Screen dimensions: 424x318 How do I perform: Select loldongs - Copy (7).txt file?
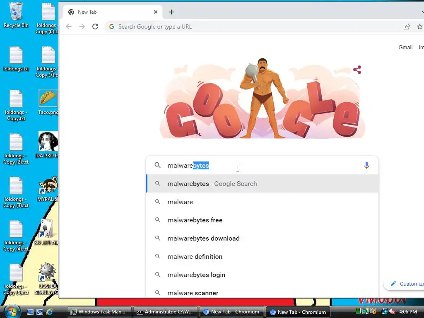(47, 62)
